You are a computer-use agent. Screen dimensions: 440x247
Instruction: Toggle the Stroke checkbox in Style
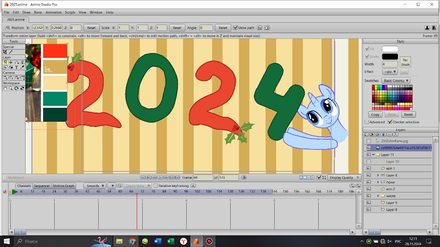[367, 56]
